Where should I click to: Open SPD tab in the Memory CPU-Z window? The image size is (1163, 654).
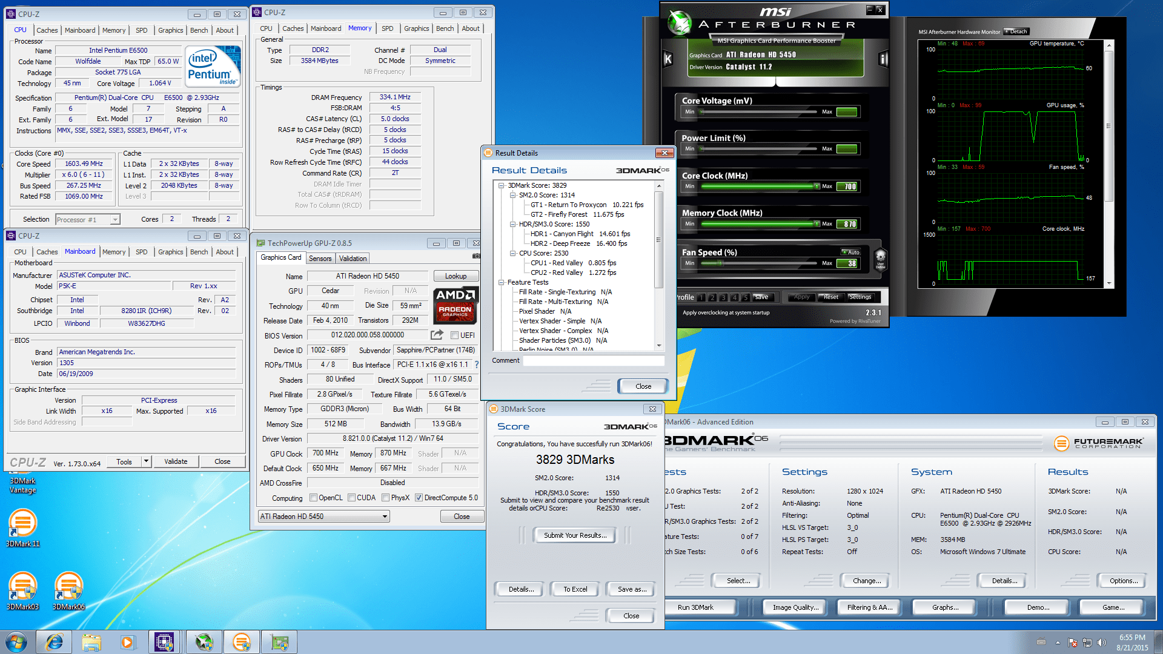click(387, 28)
